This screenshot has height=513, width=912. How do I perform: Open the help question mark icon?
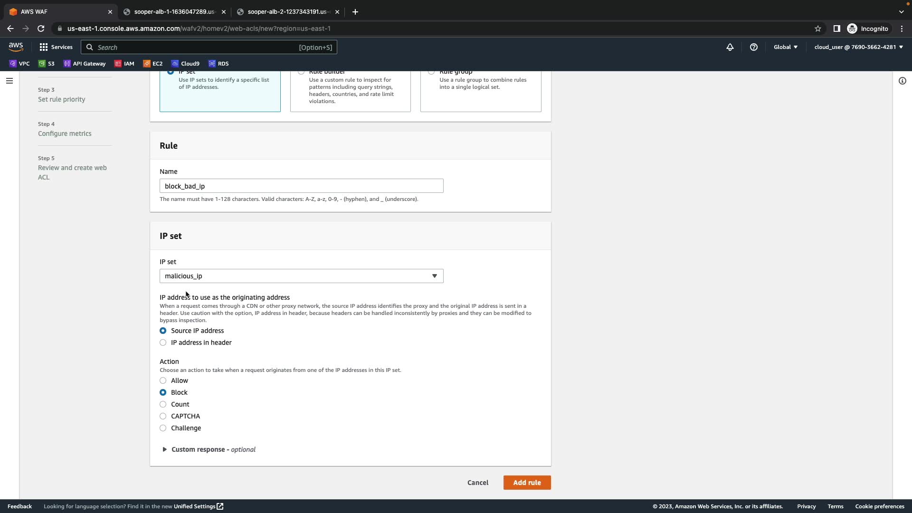coord(753,47)
